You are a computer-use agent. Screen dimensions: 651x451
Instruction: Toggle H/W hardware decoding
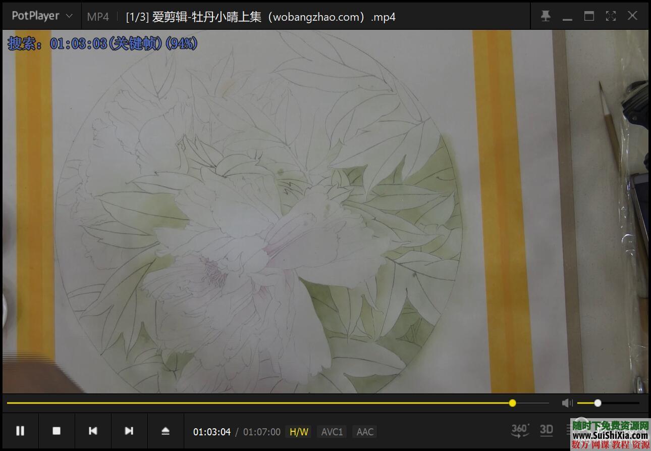coord(298,431)
